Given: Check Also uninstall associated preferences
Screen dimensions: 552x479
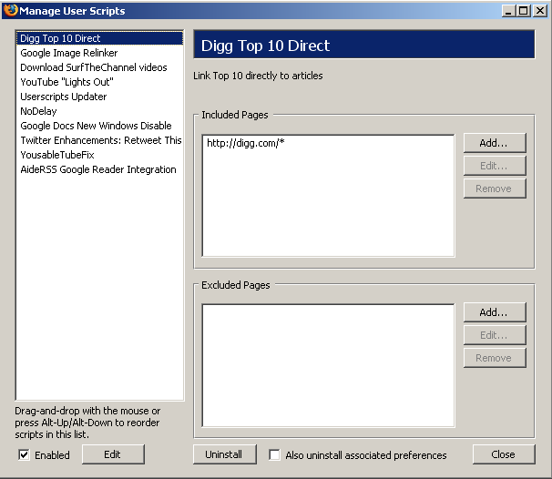Looking at the screenshot, I should (x=274, y=454).
